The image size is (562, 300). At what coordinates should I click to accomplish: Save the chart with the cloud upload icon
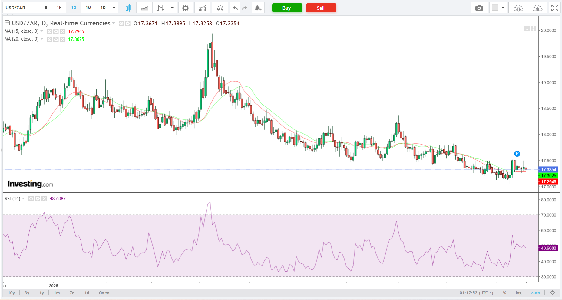pos(537,8)
